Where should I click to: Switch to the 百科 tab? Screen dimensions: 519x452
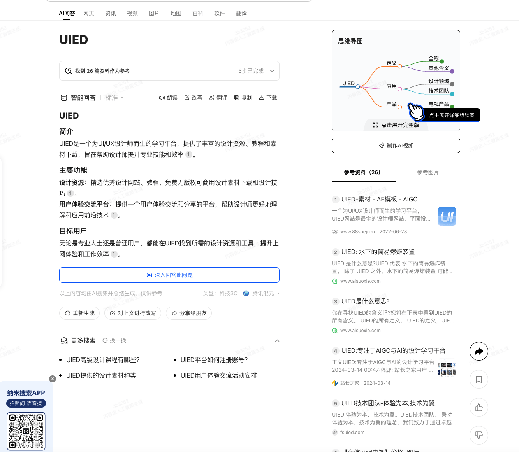(x=198, y=13)
